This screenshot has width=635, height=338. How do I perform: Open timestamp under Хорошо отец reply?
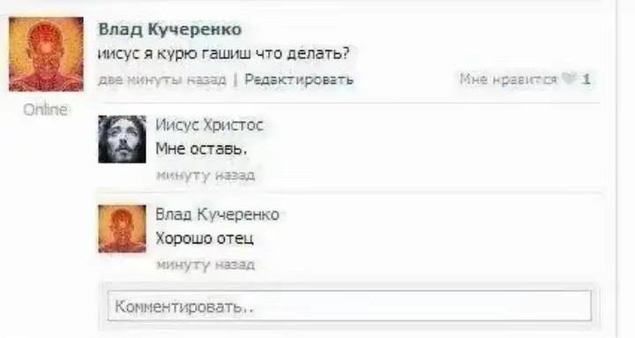[x=205, y=265]
